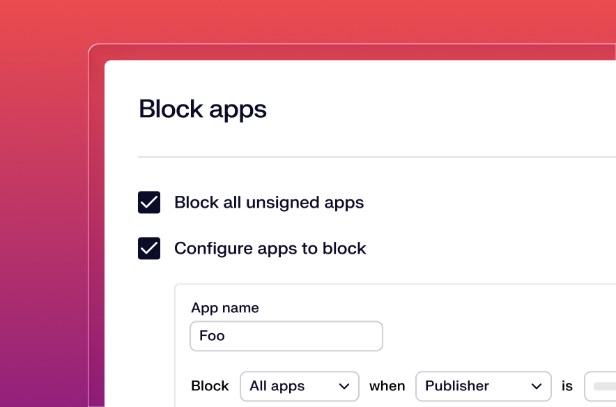Click the "Block" label before All apps dropdown
Viewport: 616px width, 407px height.
pyautogui.click(x=210, y=386)
